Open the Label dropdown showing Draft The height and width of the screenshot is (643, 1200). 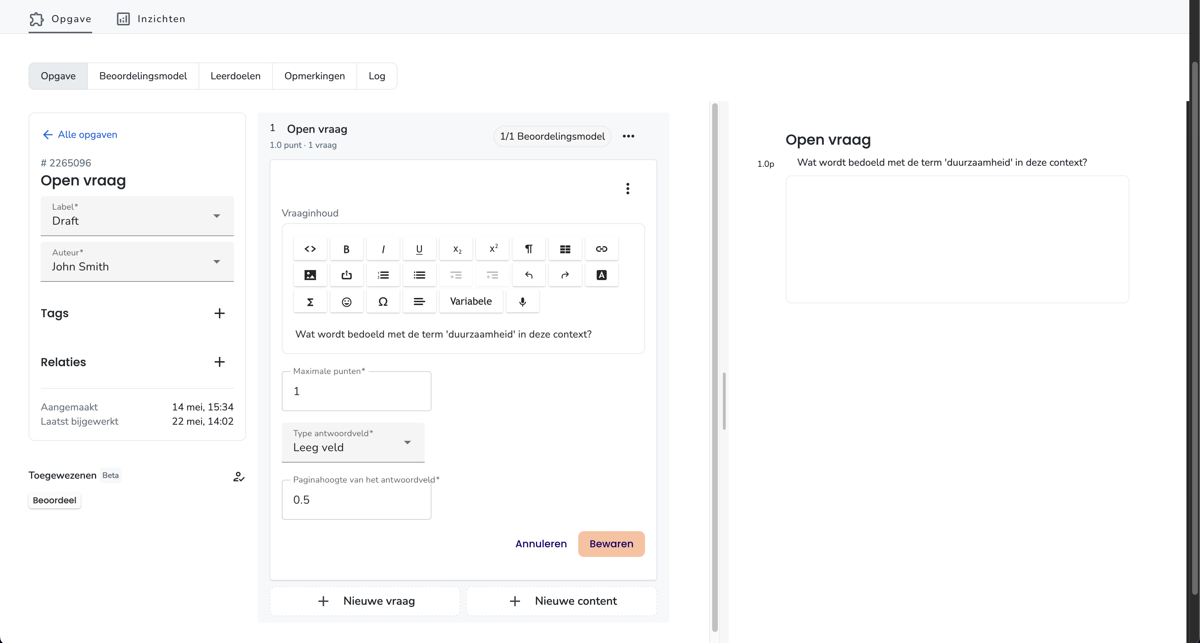click(137, 216)
